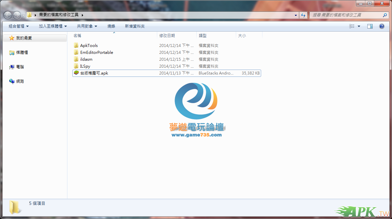Click the Forward navigation arrow button
This screenshot has width=392, height=219.
pos(17,15)
